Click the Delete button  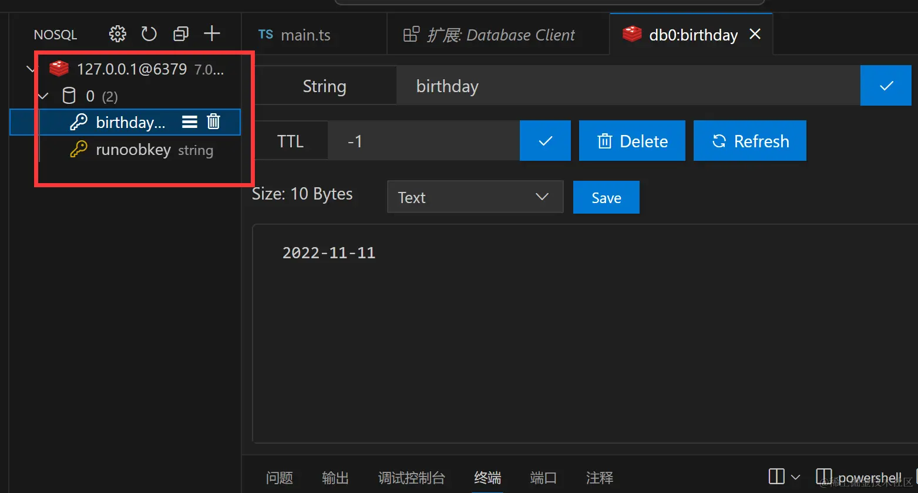632,141
